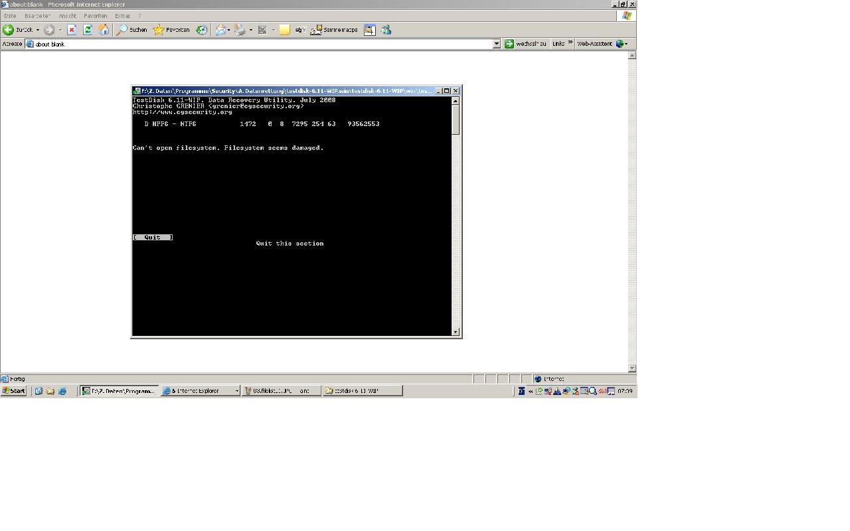Image resolution: width=850 pixels, height=531 pixels.
Task: Open Suchen search pane
Action: click(x=131, y=30)
